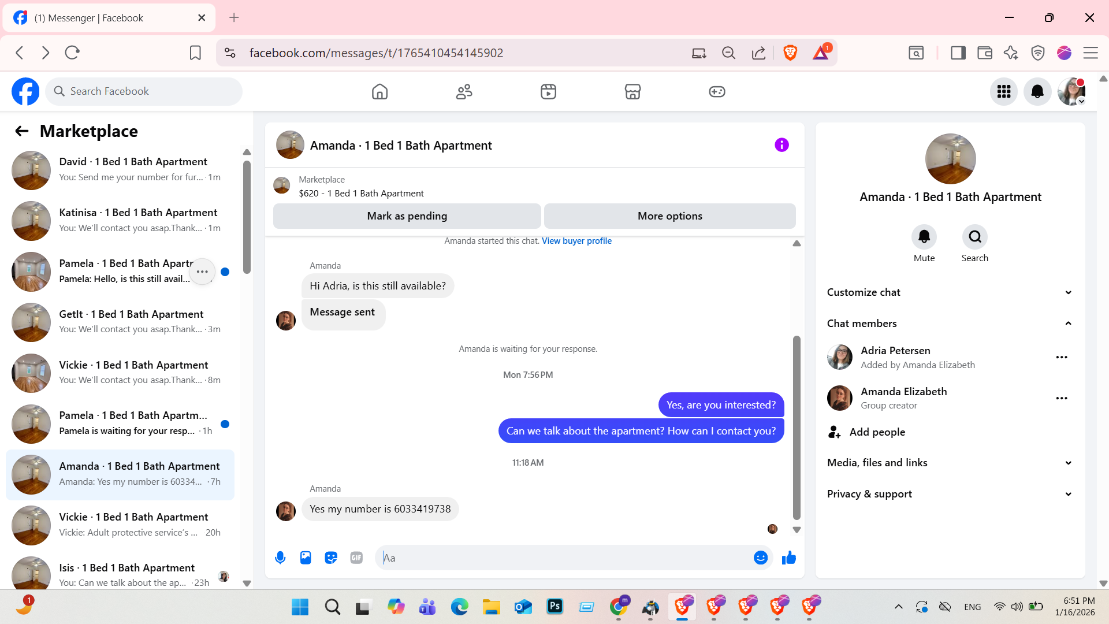Open the sticker picker icon

tap(331, 558)
